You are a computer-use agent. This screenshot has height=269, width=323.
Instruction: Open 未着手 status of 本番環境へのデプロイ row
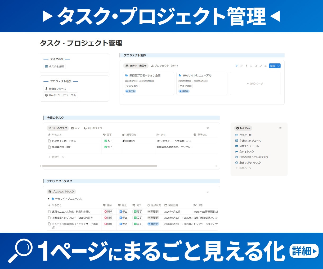tap(153, 218)
